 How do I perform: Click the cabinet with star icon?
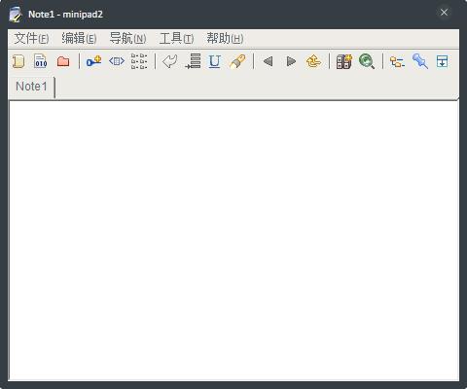344,61
